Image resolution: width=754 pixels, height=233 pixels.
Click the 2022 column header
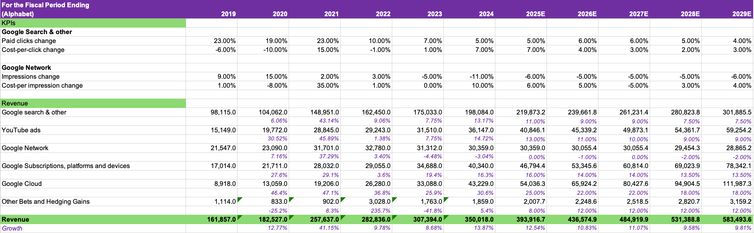[x=383, y=14]
